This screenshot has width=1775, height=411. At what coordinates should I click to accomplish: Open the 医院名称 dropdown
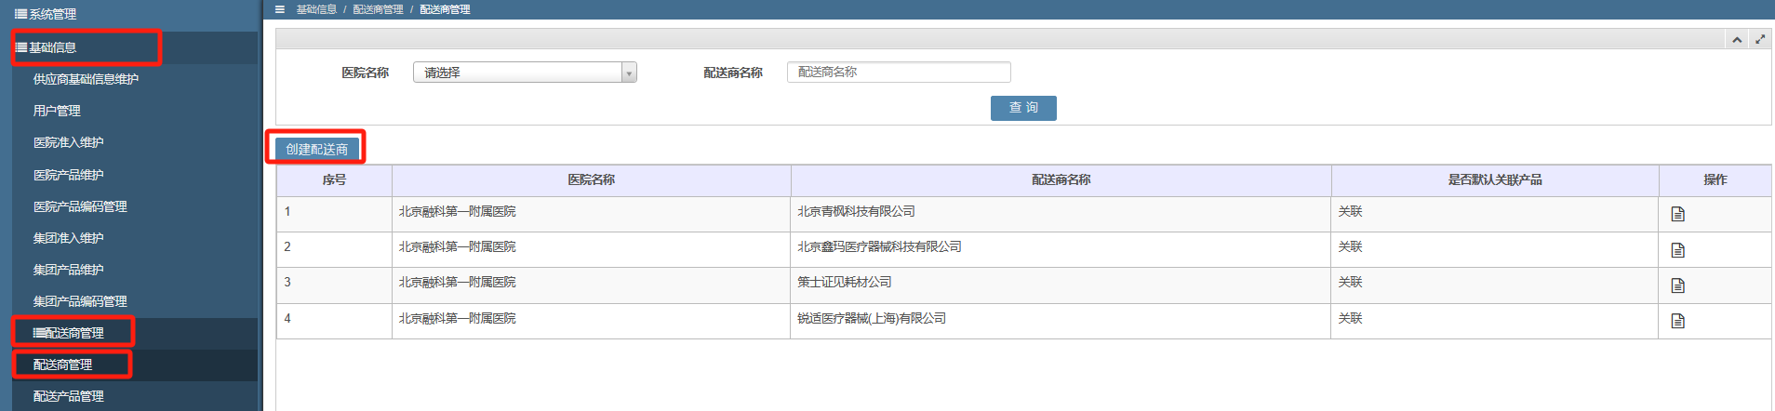(x=525, y=73)
